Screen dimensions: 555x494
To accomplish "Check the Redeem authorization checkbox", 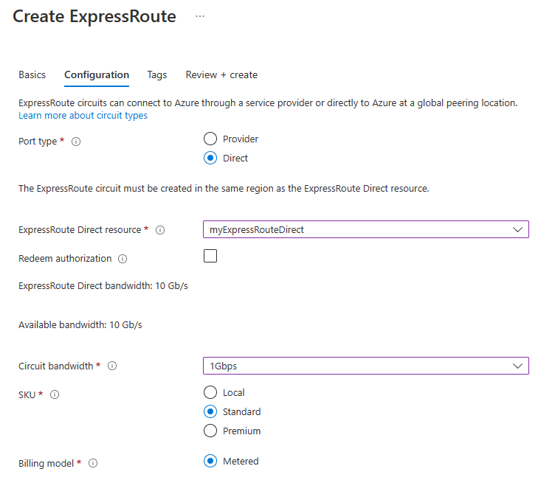I will pyautogui.click(x=210, y=257).
